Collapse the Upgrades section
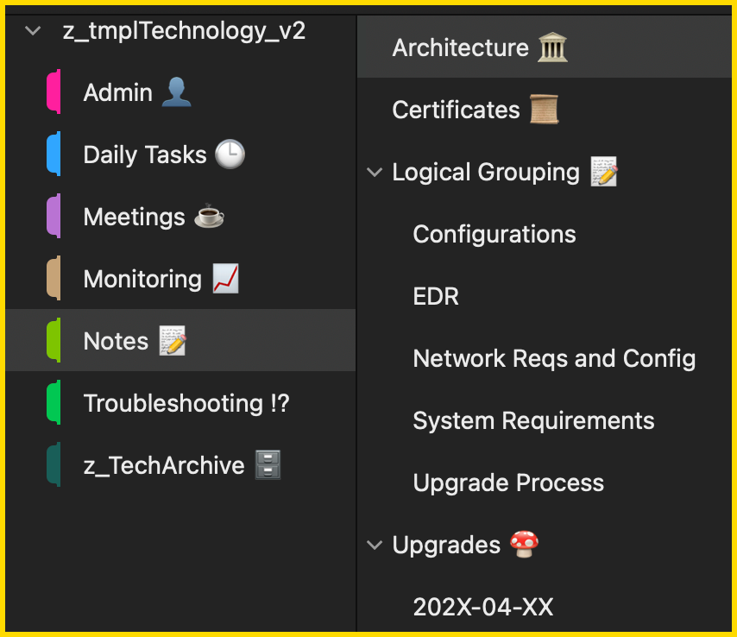 tap(374, 545)
